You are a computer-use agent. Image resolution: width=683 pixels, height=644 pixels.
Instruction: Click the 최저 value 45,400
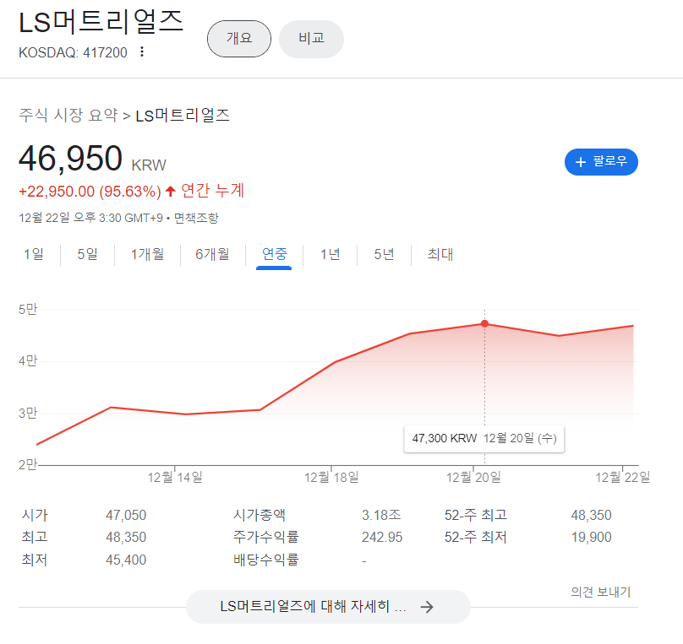pyautogui.click(x=126, y=560)
